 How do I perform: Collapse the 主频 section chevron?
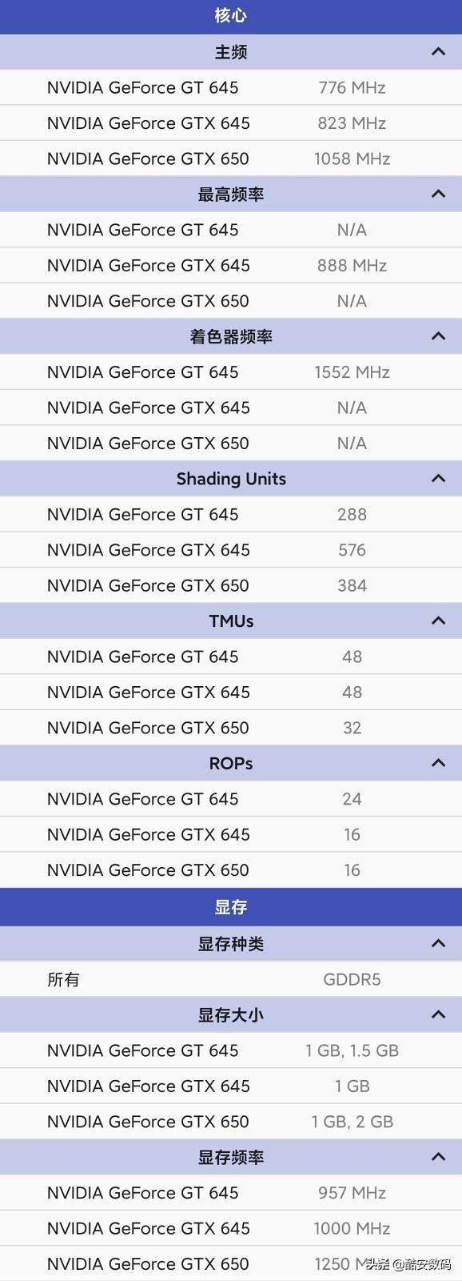438,52
